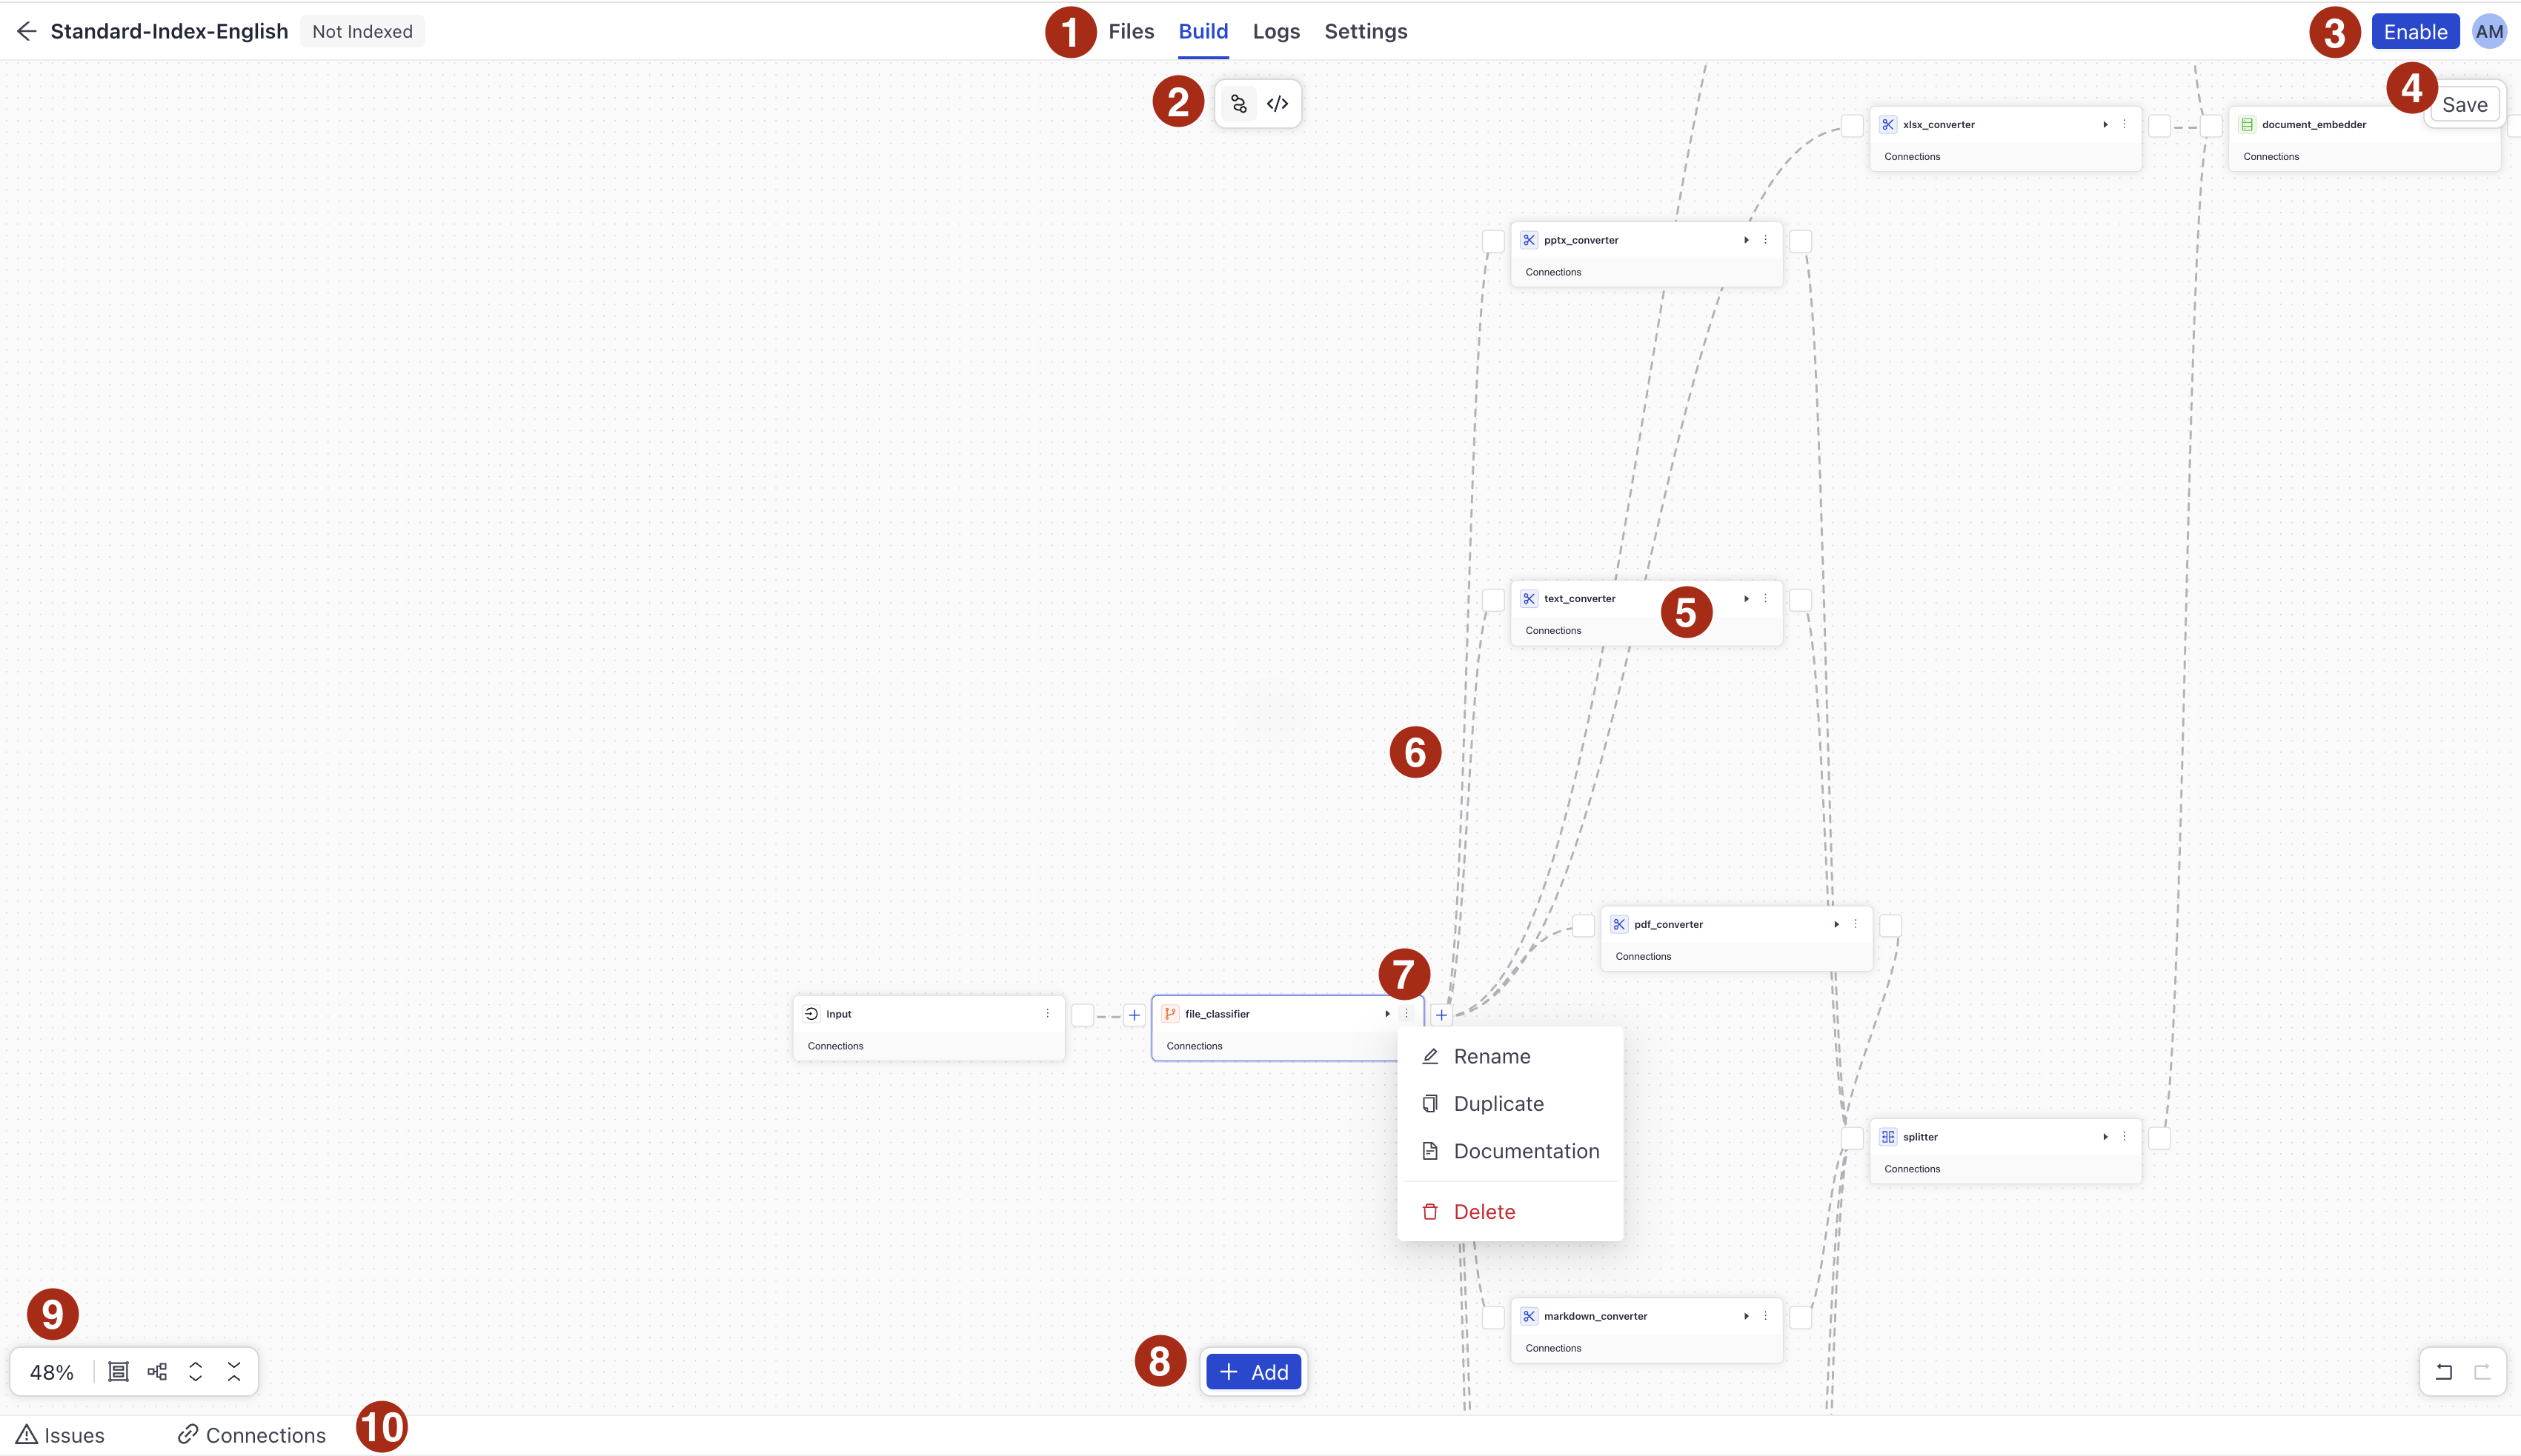Click the auto-arrange layout icon
The height and width of the screenshot is (1456, 2521).
[x=157, y=1372]
